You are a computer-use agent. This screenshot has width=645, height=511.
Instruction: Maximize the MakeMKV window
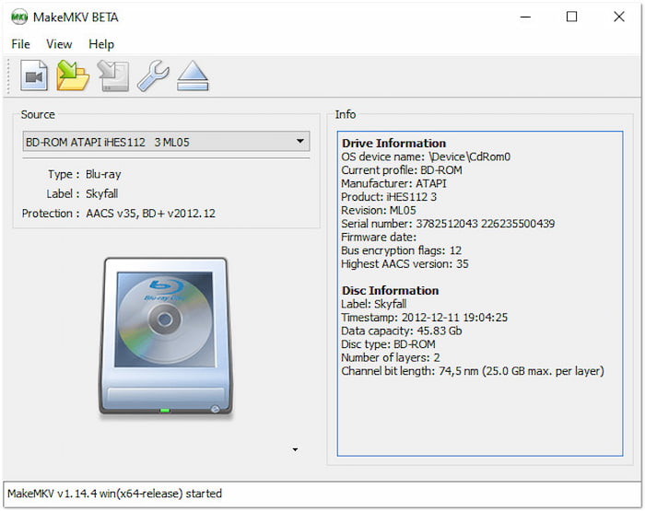click(x=571, y=17)
